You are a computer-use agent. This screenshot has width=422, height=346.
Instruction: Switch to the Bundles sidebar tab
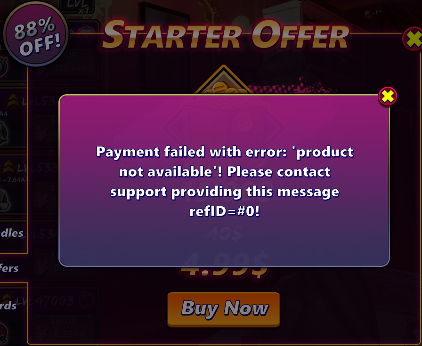(x=12, y=233)
